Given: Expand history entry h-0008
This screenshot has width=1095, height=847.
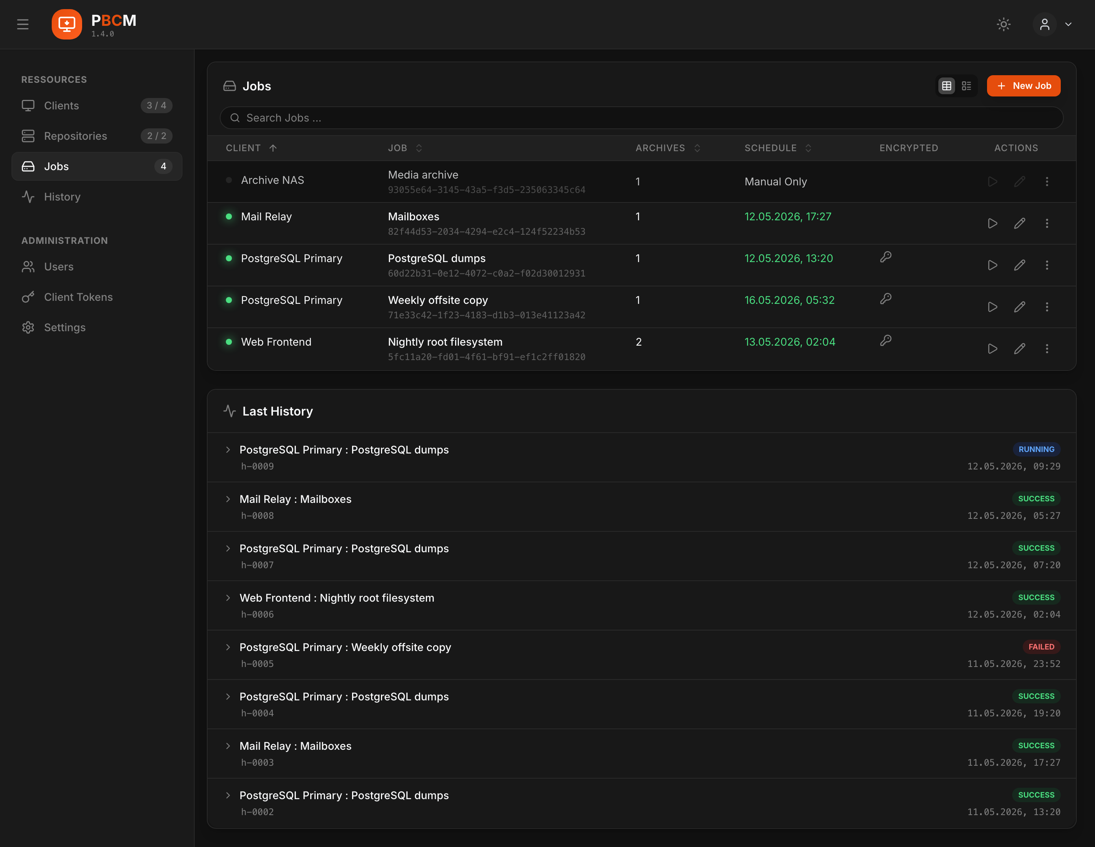Looking at the screenshot, I should 228,499.
